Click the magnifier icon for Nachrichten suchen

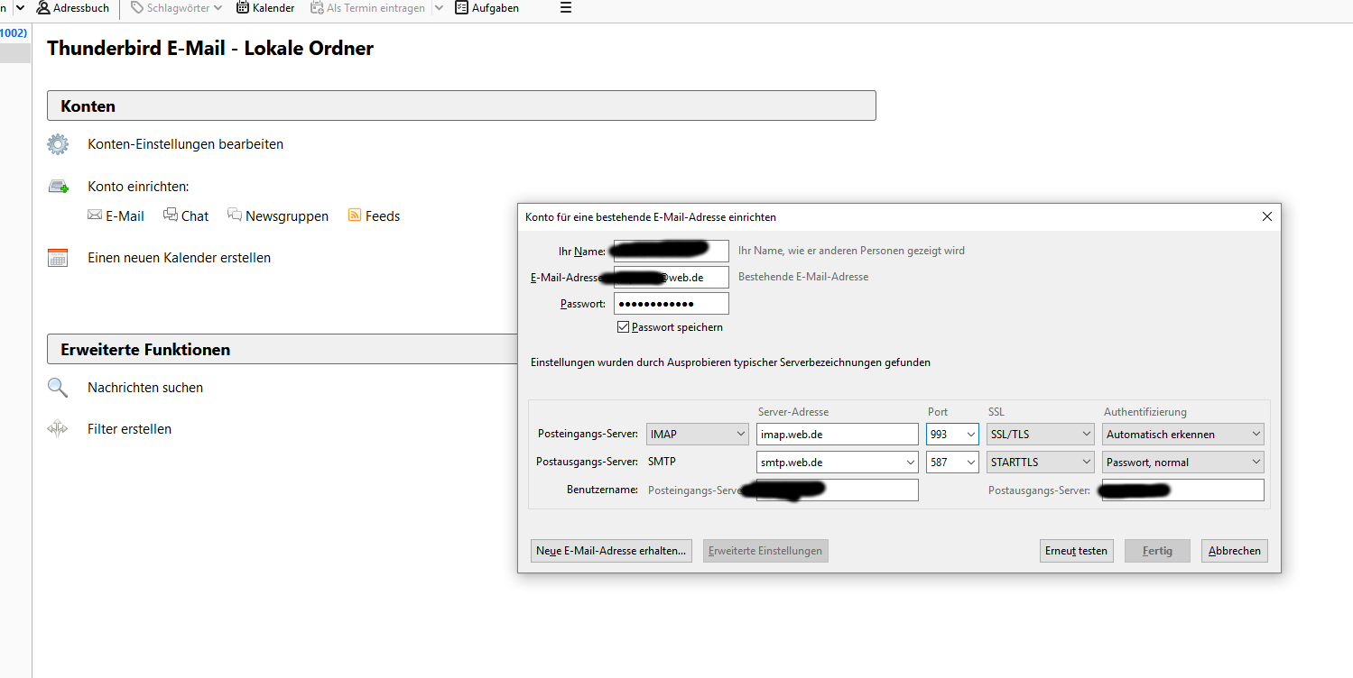tap(58, 388)
